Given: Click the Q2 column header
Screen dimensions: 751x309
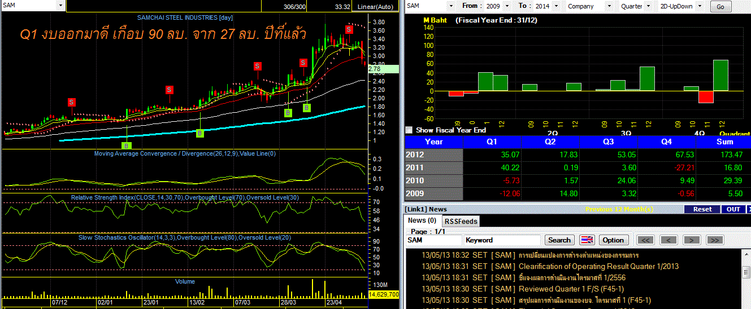Looking at the screenshot, I should 550,142.
